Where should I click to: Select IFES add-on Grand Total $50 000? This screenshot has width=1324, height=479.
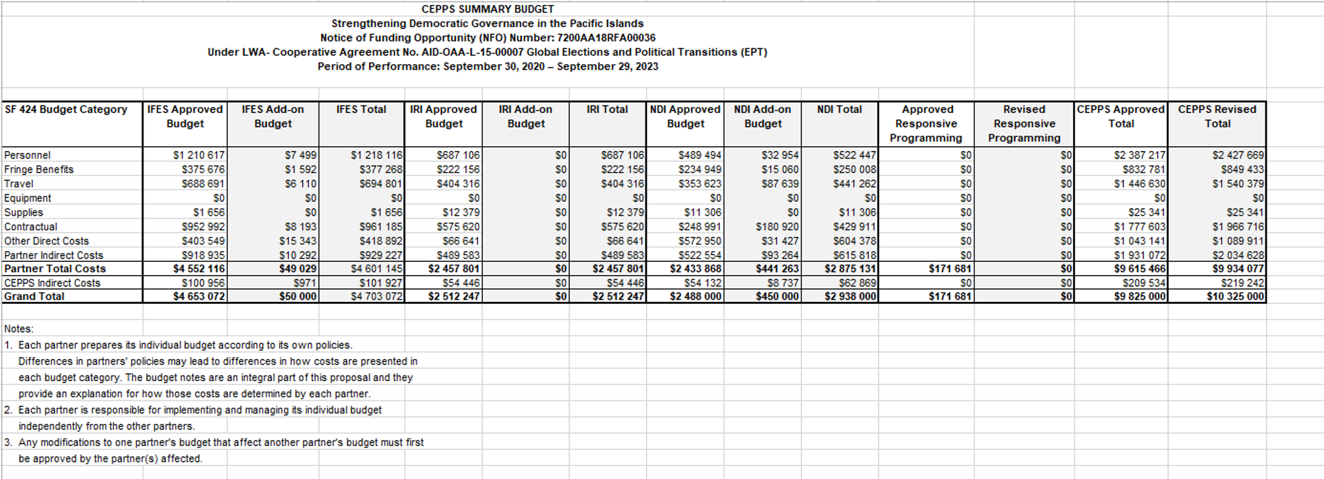click(298, 296)
